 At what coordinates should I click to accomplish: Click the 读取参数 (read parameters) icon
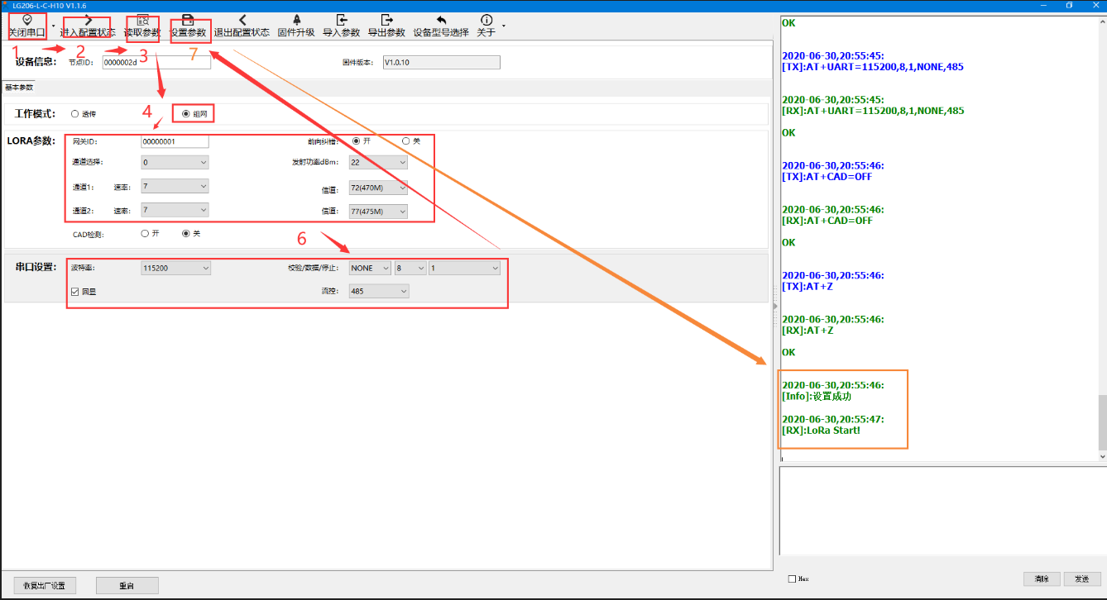click(142, 20)
